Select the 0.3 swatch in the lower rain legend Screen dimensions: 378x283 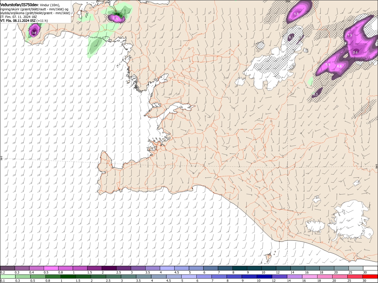[23, 277]
